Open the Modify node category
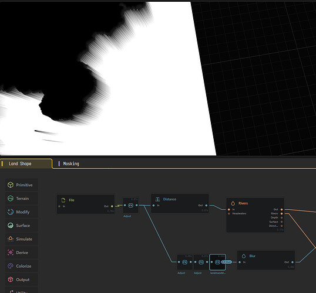316x293 pixels. point(21,212)
